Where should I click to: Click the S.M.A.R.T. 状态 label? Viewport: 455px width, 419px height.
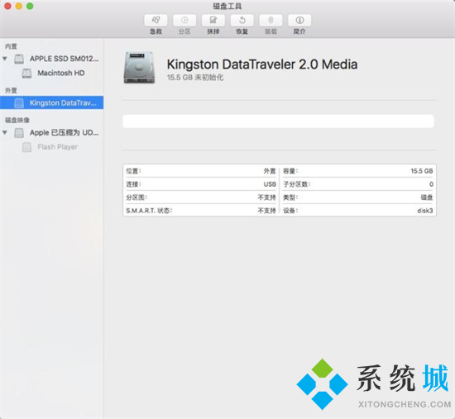149,211
